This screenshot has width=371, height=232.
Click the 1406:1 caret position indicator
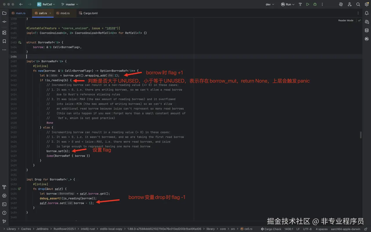(289, 229)
